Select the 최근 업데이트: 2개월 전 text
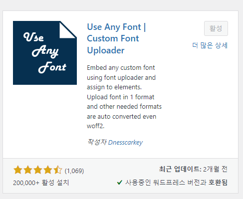This screenshot has width=243, height=199. [193, 169]
